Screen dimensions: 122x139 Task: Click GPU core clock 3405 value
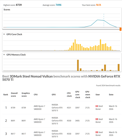[x=77, y=121]
